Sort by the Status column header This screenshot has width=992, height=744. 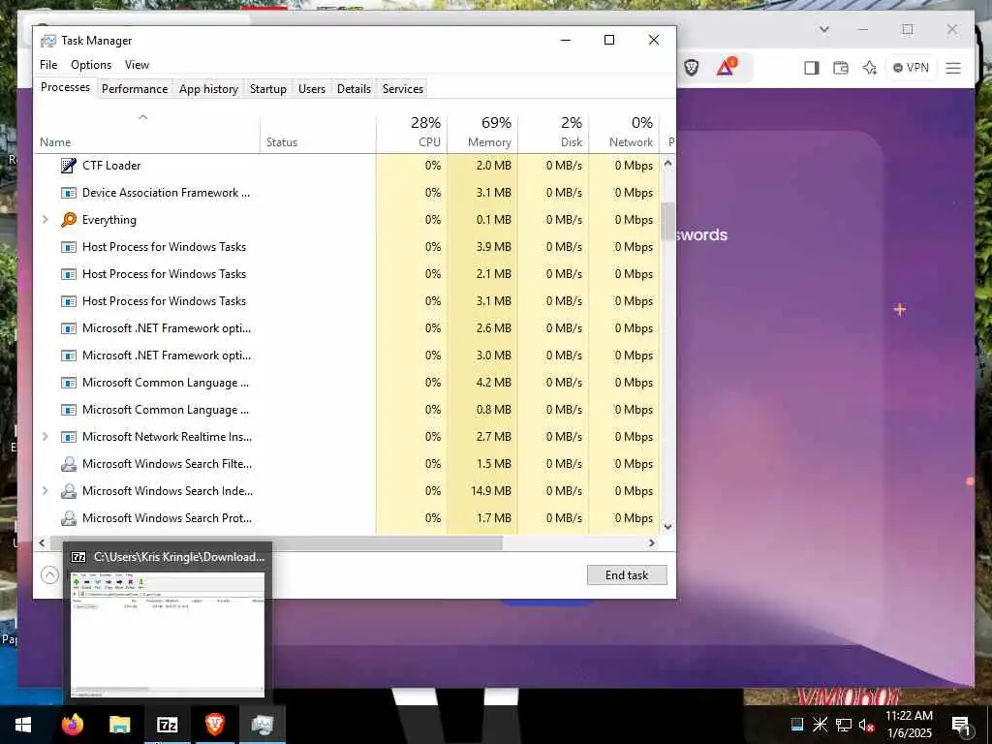pos(318,134)
